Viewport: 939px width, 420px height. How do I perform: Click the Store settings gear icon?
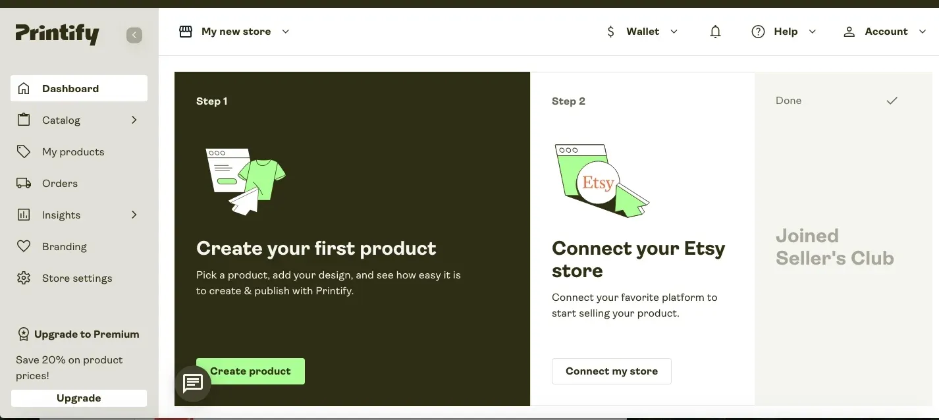point(24,278)
